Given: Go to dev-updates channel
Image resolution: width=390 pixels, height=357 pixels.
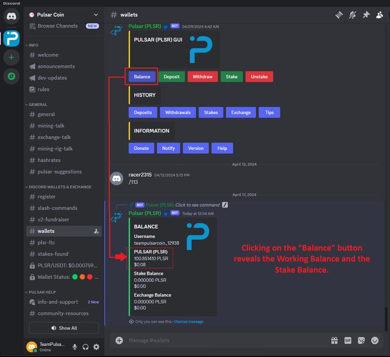Looking at the screenshot, I should coord(64,78).
